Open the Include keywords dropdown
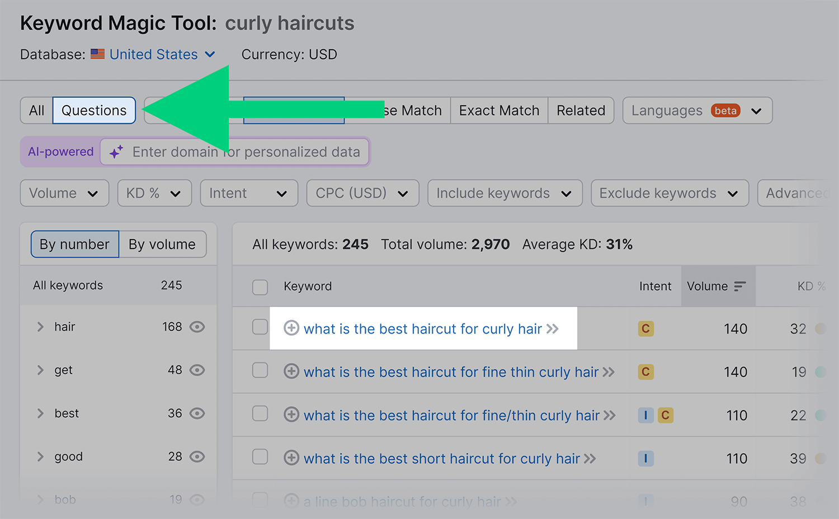This screenshot has height=519, width=839. click(505, 193)
